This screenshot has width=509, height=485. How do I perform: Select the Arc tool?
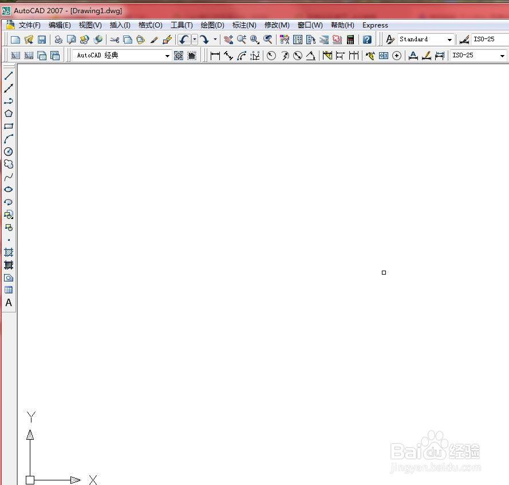(9, 139)
